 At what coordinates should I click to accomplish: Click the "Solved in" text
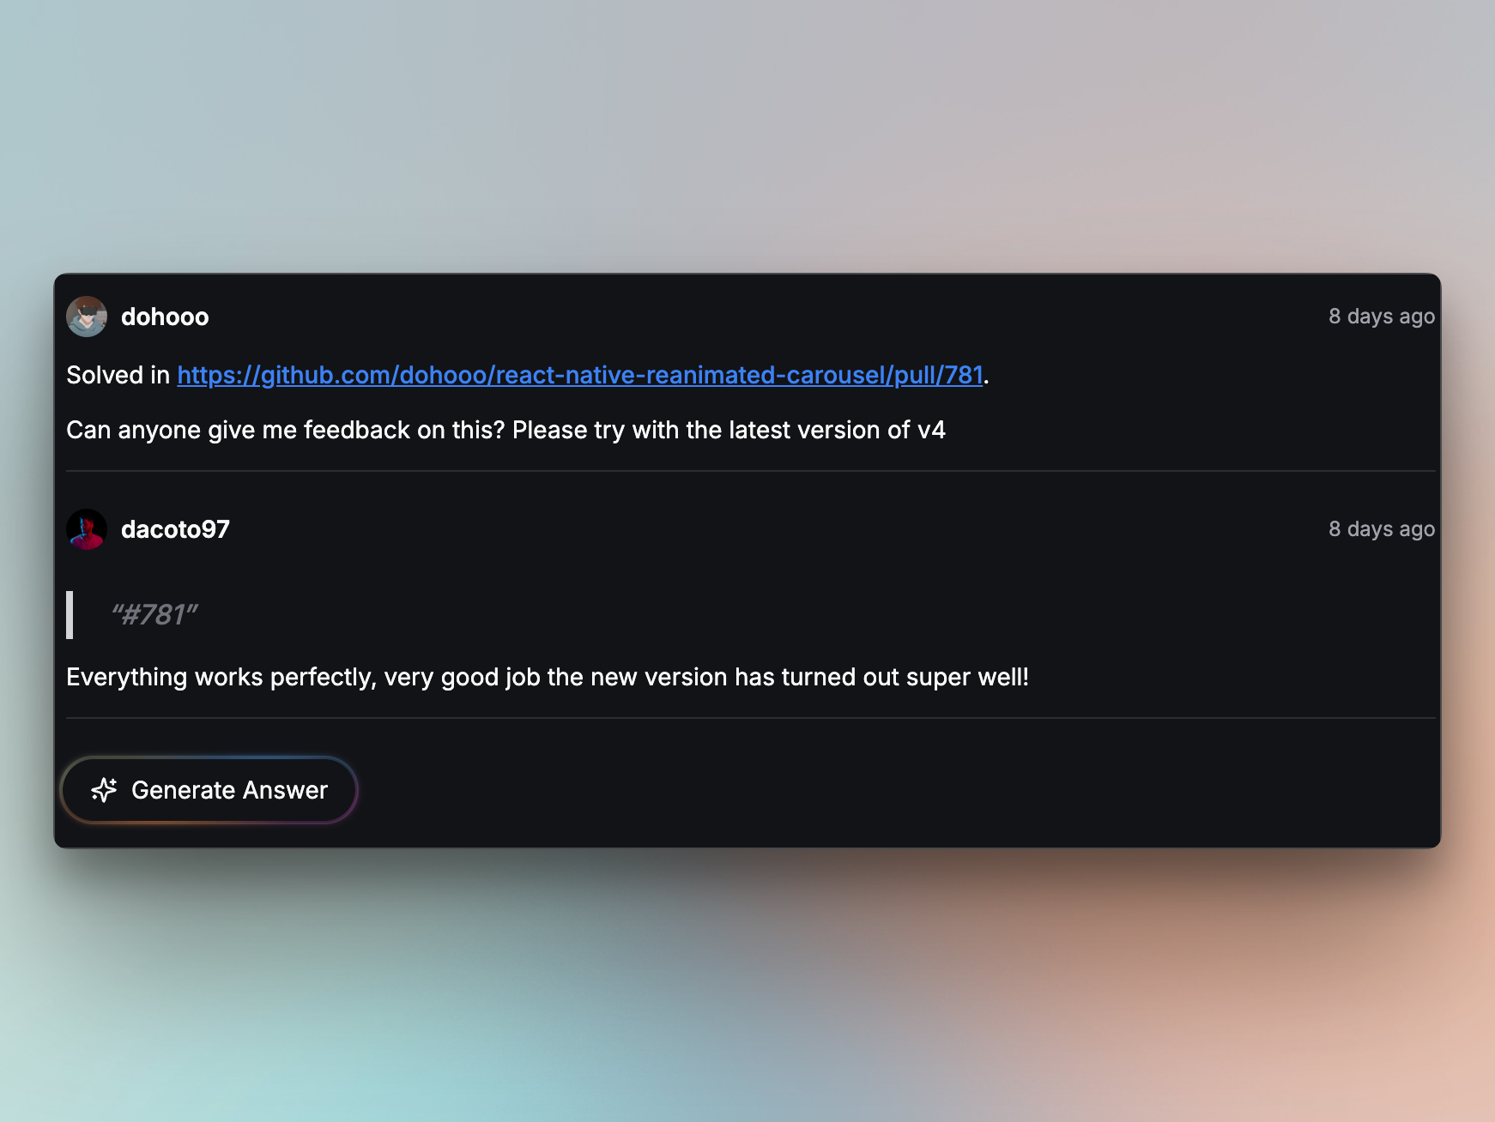coord(118,375)
